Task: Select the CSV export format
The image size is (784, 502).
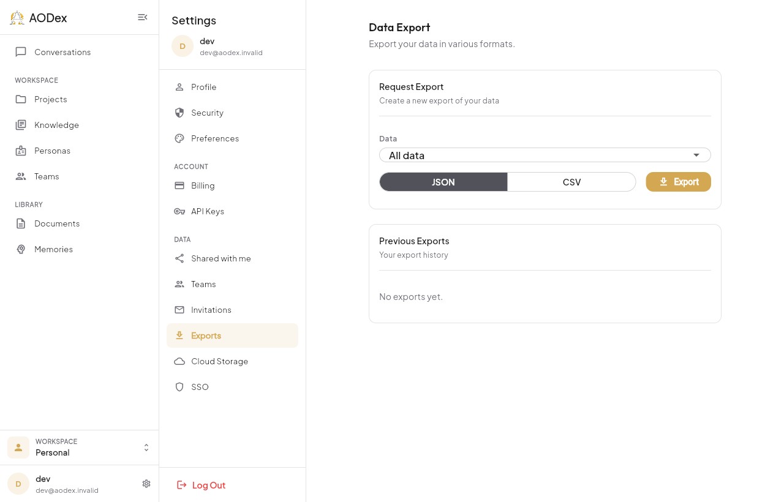Action: 571,182
